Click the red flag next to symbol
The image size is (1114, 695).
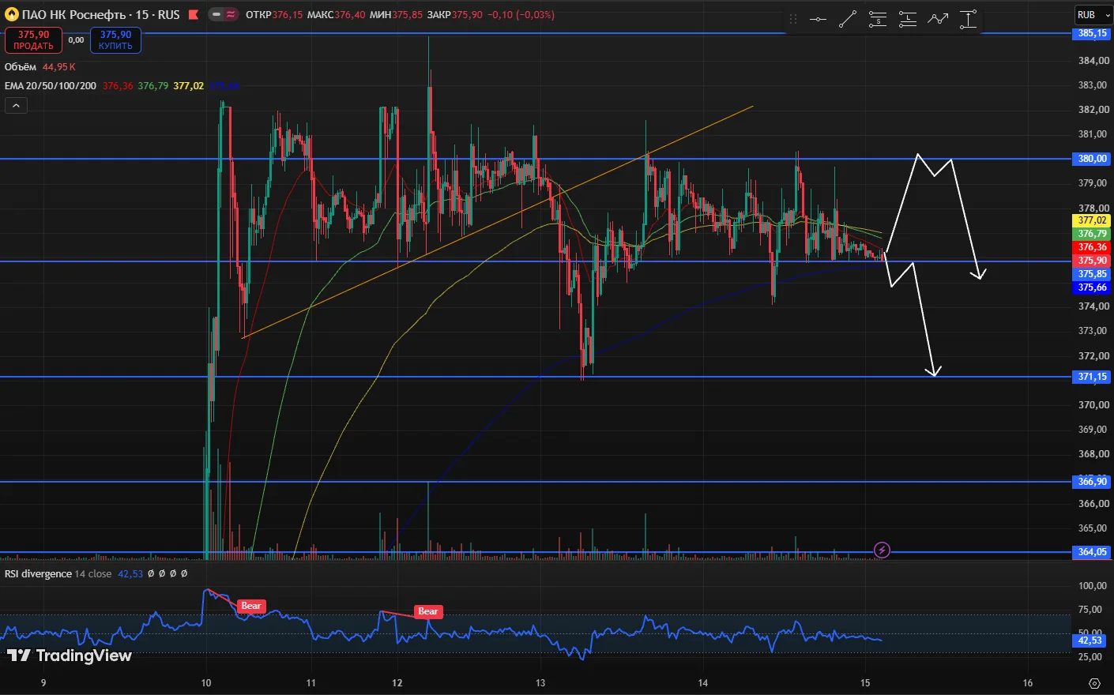point(194,14)
